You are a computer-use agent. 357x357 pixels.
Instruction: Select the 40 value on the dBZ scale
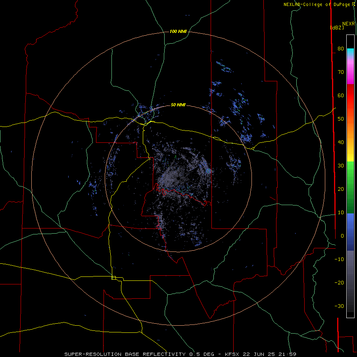coord(341,142)
